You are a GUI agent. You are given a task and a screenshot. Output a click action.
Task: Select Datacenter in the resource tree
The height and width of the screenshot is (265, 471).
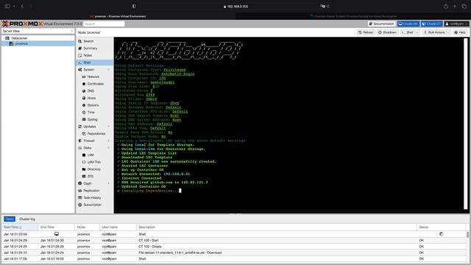tap(19, 38)
